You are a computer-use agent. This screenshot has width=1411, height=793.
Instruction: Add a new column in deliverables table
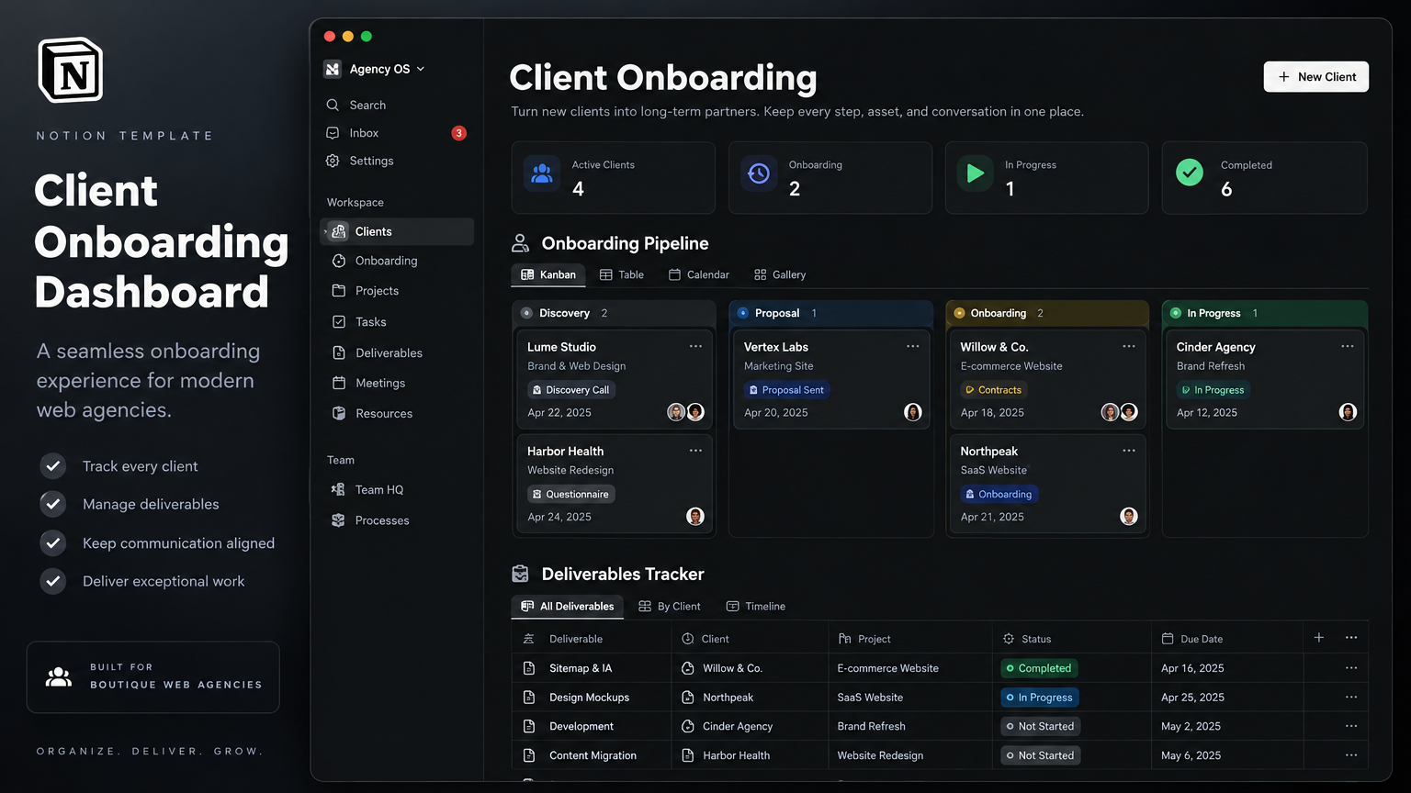point(1318,638)
